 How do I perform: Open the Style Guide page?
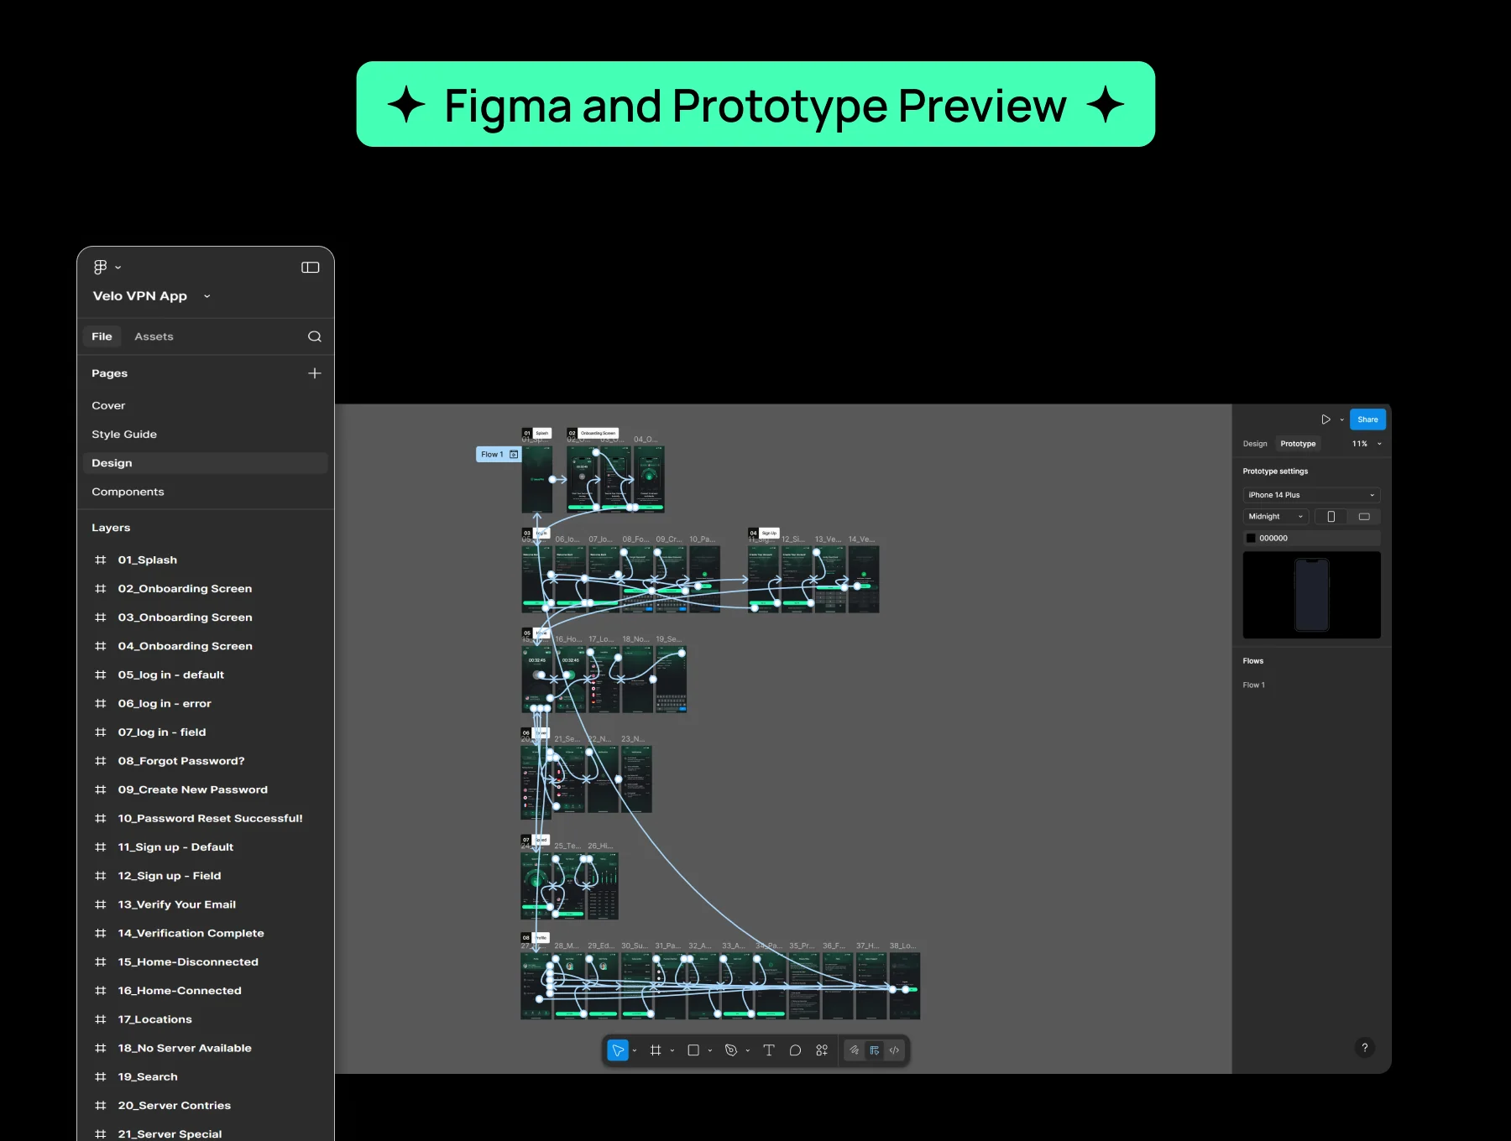pos(124,435)
